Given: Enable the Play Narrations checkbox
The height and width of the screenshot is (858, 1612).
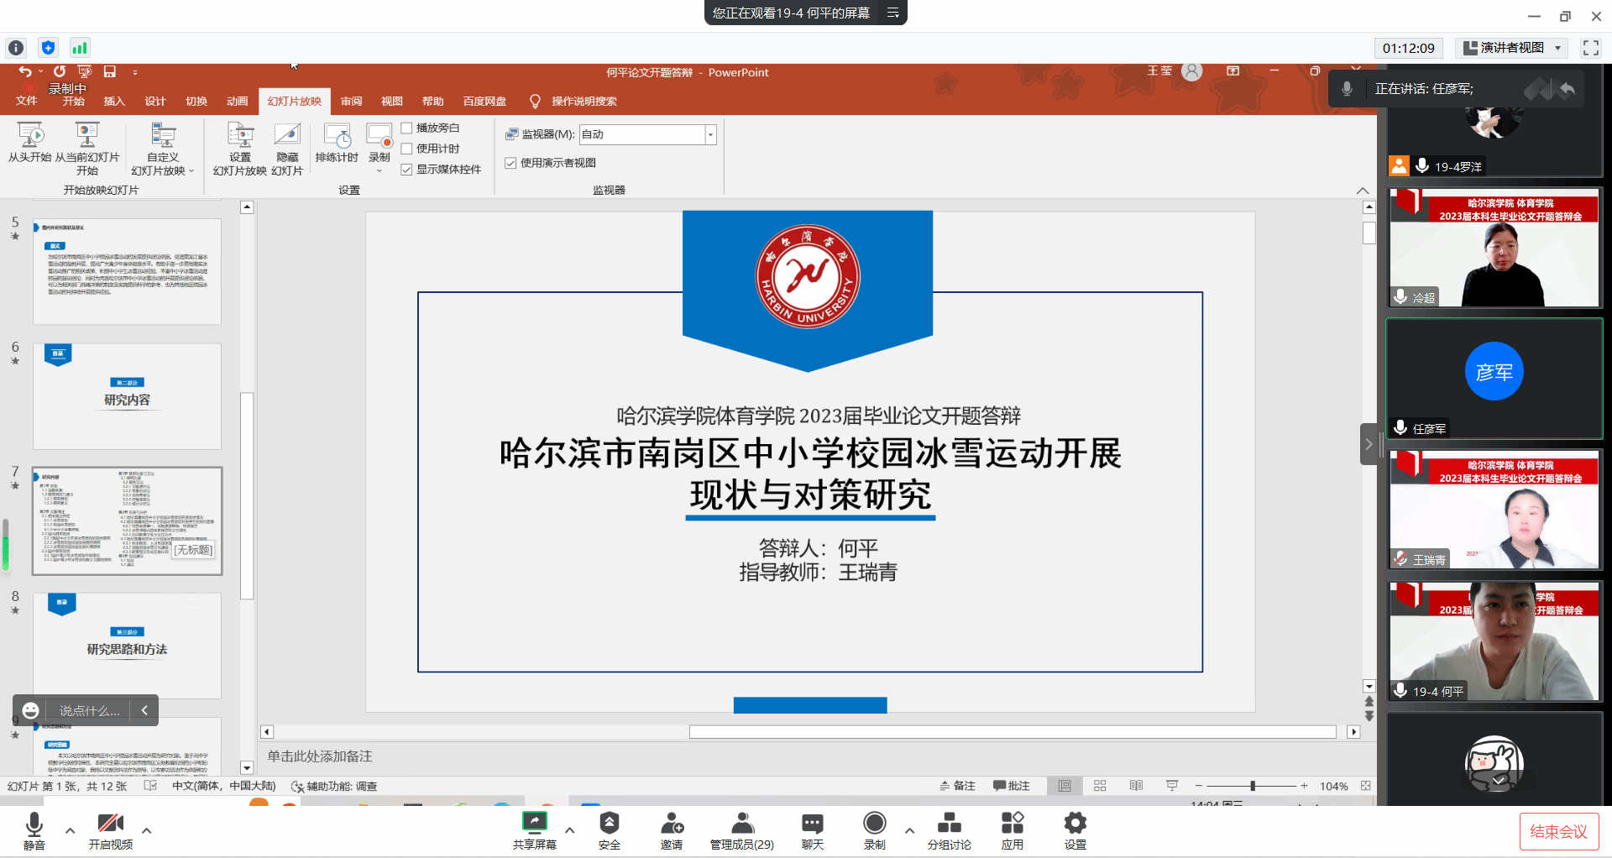Looking at the screenshot, I should (407, 128).
